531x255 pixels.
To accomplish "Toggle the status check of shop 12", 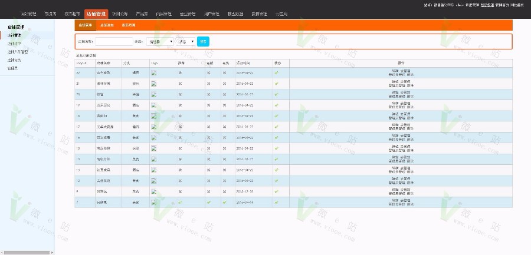I will 276,181.
